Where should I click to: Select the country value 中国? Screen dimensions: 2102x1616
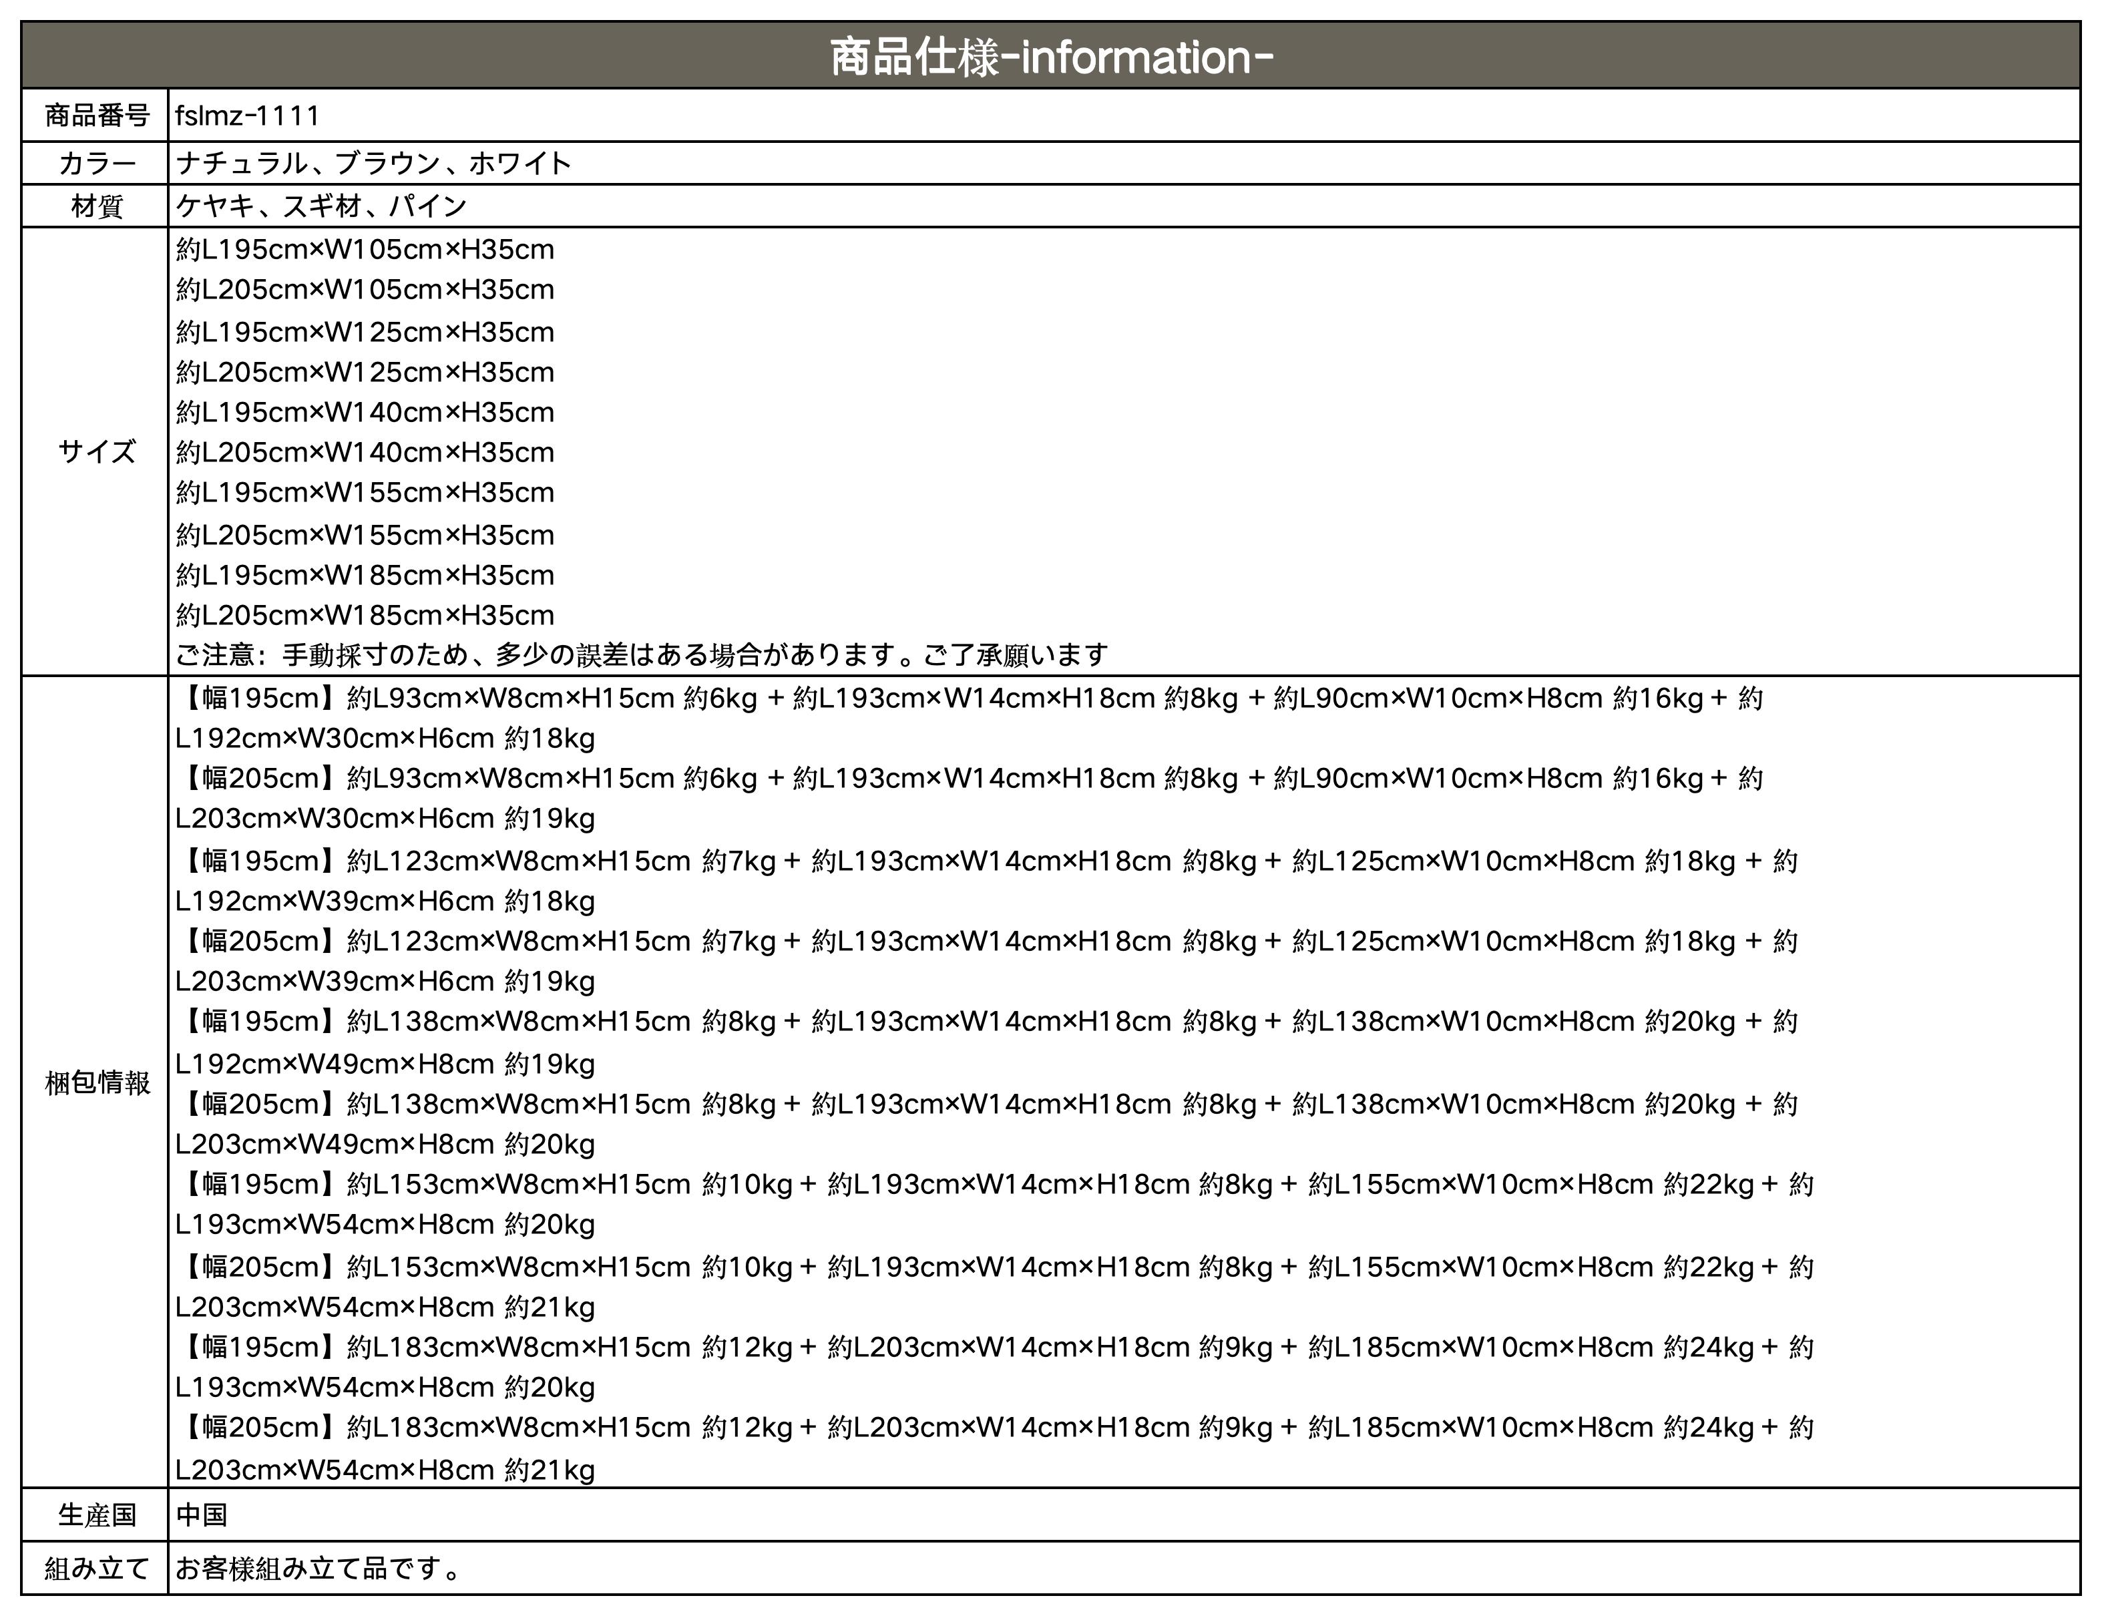202,1515
